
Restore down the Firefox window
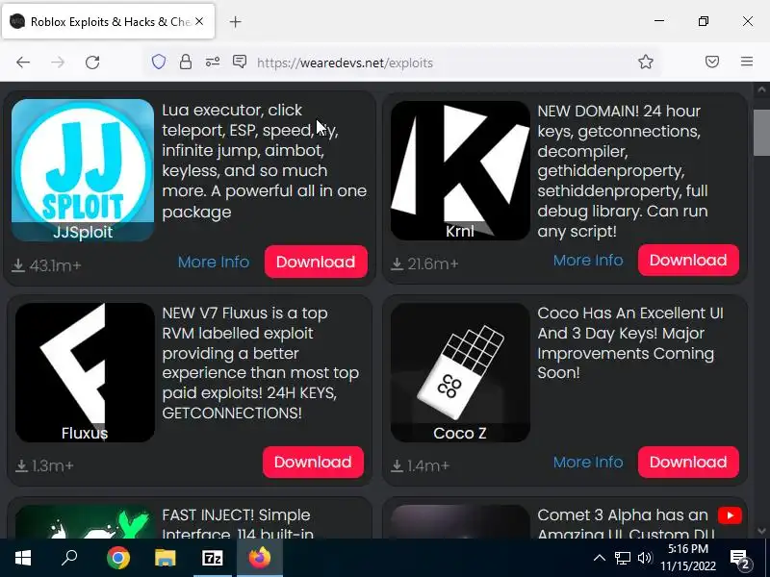pyautogui.click(x=704, y=21)
